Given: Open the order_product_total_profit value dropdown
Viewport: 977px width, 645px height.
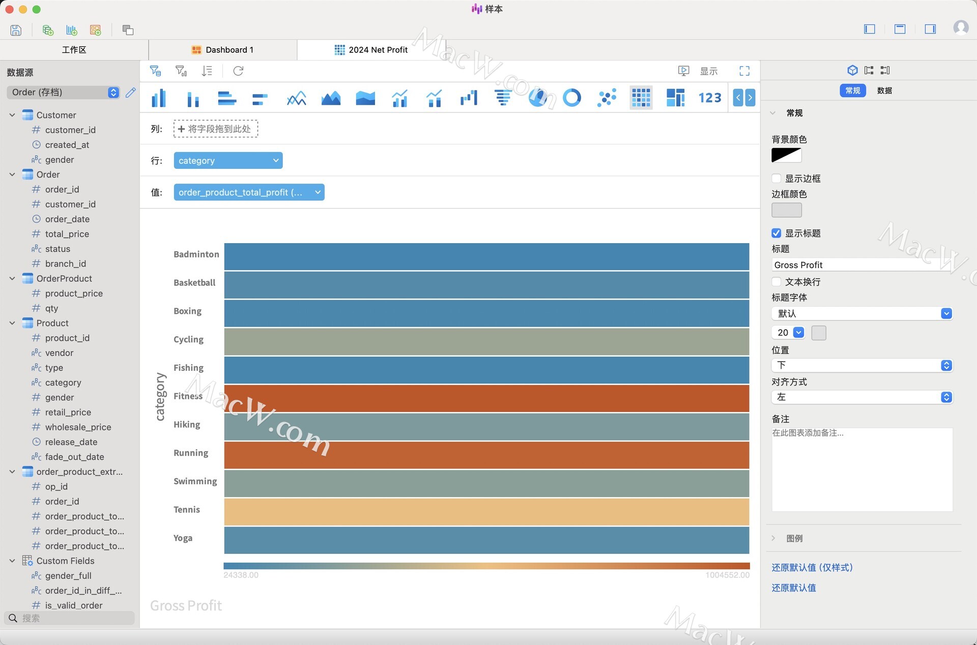Looking at the screenshot, I should click(249, 192).
